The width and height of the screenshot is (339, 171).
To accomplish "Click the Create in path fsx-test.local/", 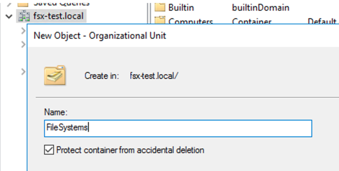I will coord(154,76).
